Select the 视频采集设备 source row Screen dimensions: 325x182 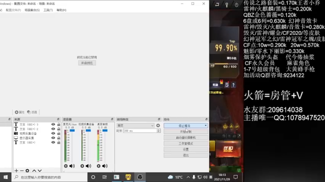click(x=37, y=133)
